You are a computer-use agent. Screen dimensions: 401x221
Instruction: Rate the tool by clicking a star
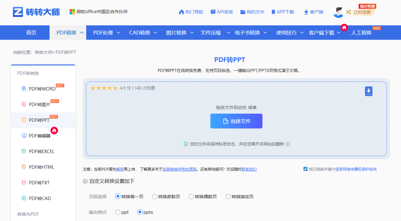click(x=104, y=88)
